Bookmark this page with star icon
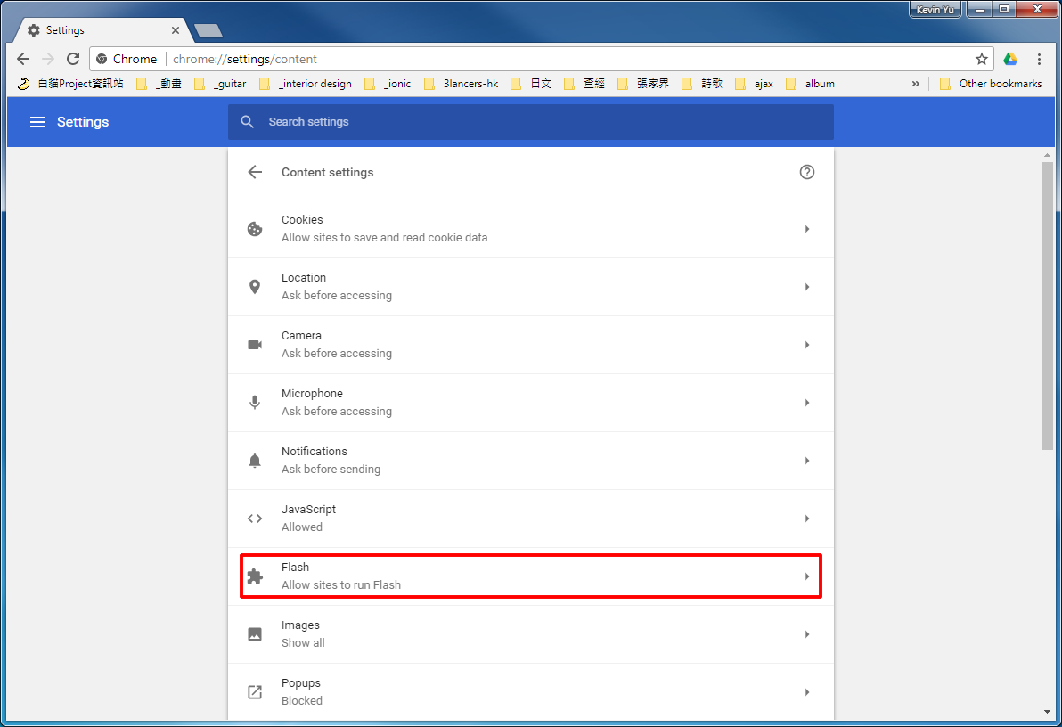This screenshot has height=727, width=1062. 982,59
